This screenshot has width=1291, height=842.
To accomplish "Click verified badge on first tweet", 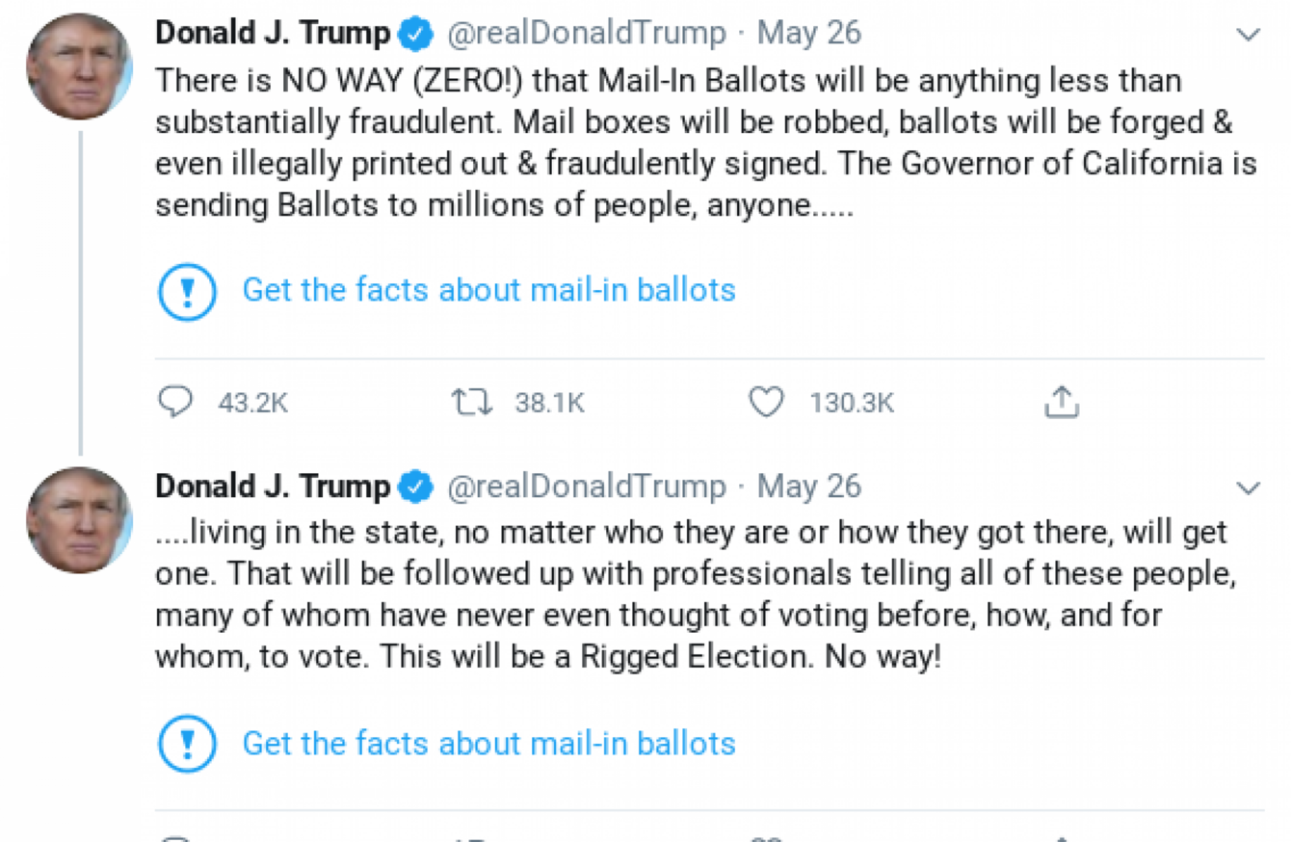I will (416, 35).
